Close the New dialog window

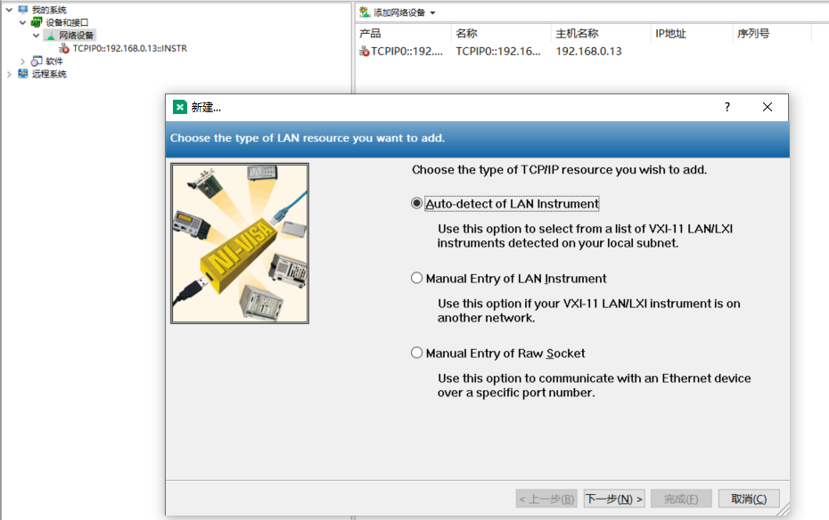click(x=767, y=107)
